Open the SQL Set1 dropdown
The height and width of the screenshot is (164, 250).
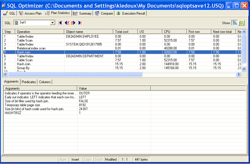pyautogui.click(x=52, y=23)
